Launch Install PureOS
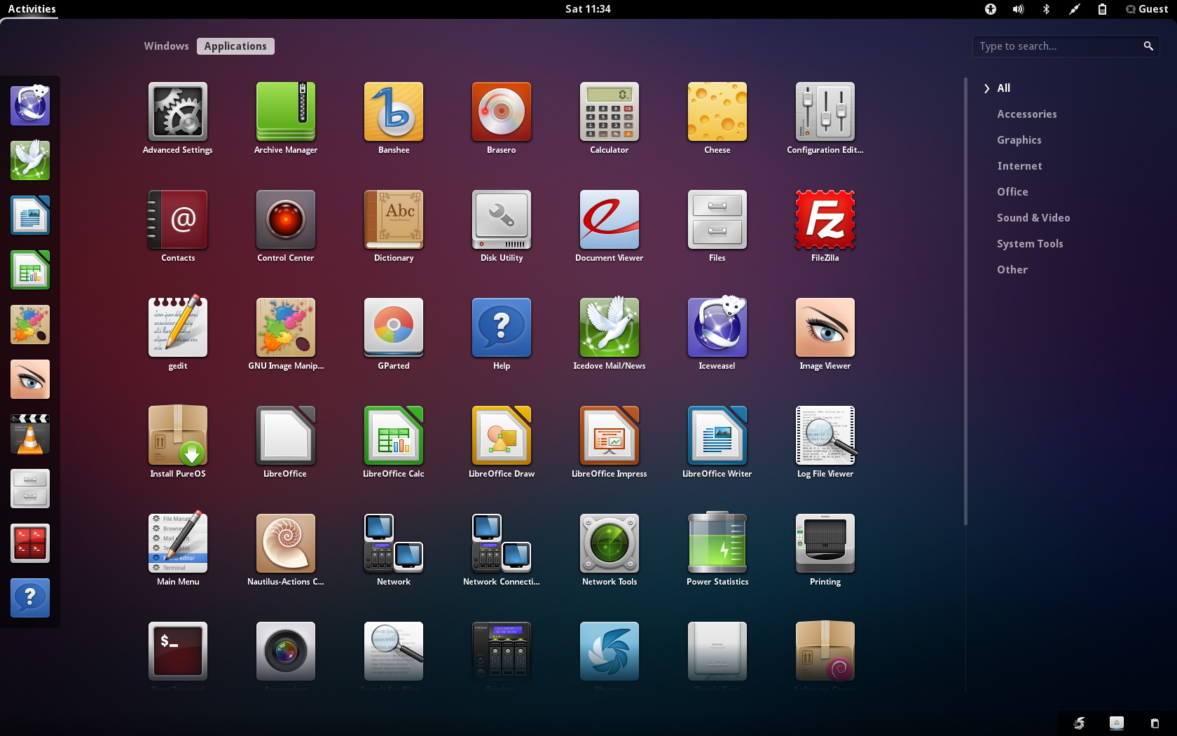 pyautogui.click(x=178, y=436)
